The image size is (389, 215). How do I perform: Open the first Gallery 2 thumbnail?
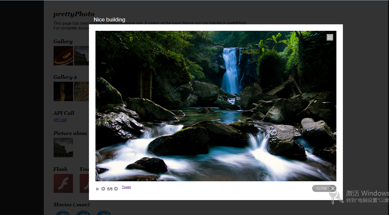tap(63, 91)
